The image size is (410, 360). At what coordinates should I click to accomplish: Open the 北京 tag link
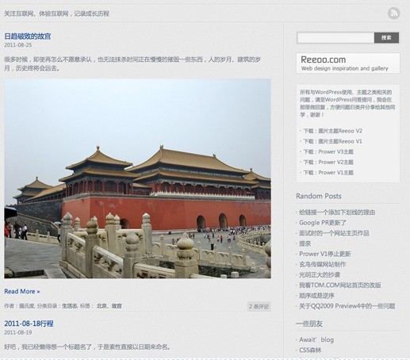pyautogui.click(x=102, y=306)
